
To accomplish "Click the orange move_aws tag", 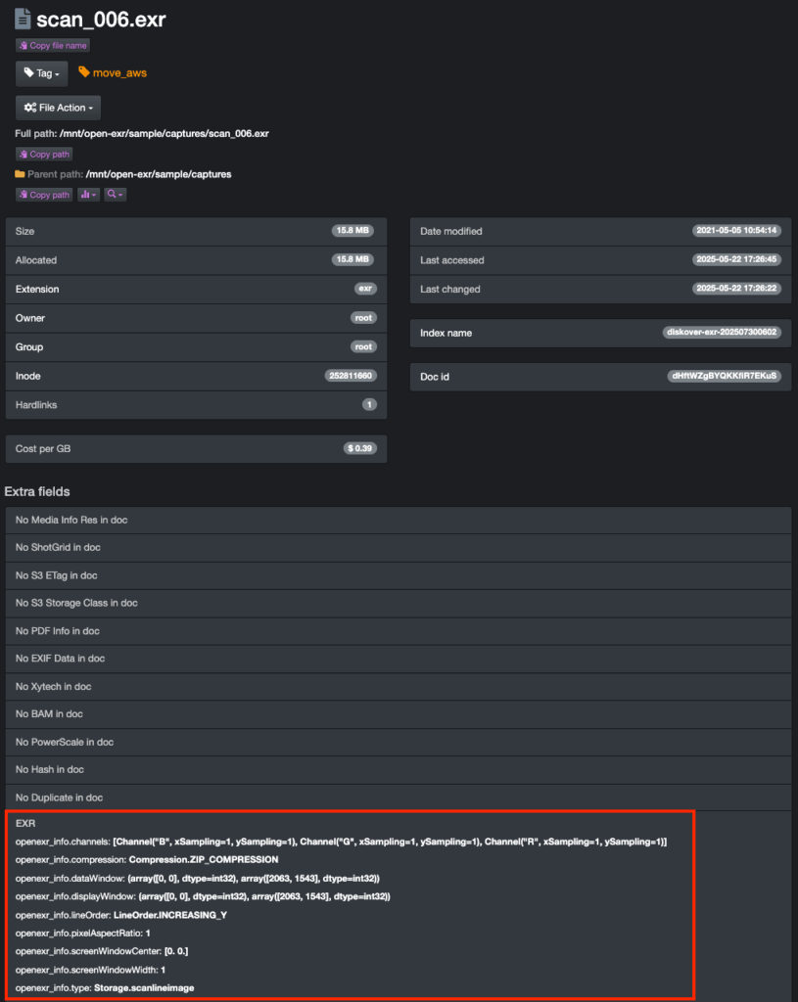I will pos(113,72).
